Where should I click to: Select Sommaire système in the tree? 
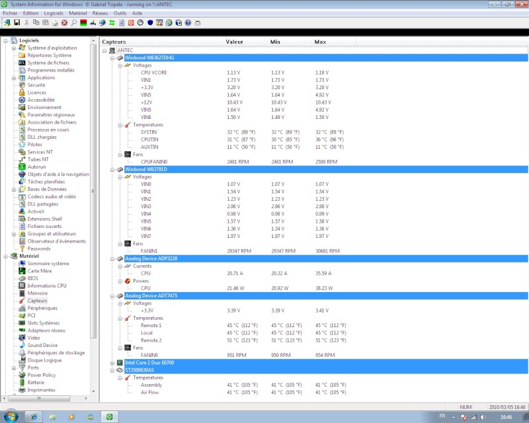point(48,264)
